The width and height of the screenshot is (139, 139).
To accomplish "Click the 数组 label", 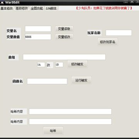I will [12, 58].
